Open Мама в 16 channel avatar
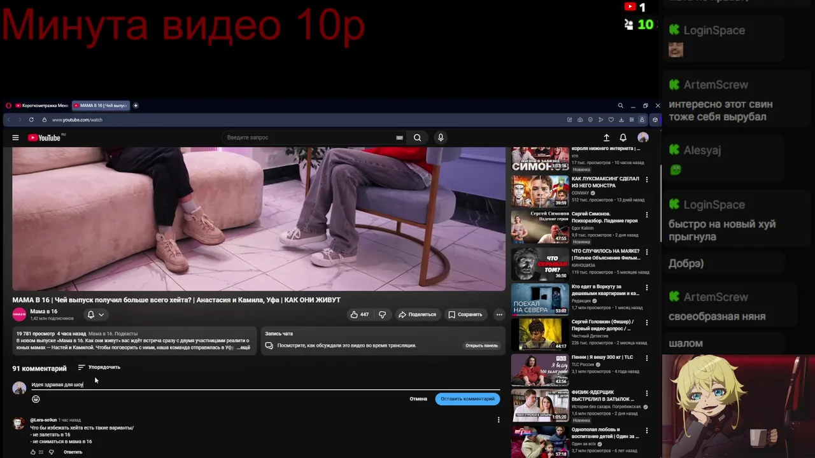The image size is (815, 458). (19, 314)
